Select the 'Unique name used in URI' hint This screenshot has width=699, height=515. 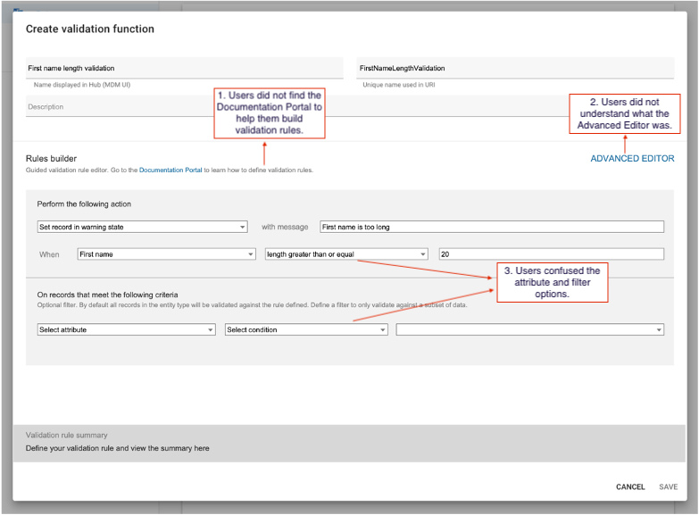[x=398, y=85]
